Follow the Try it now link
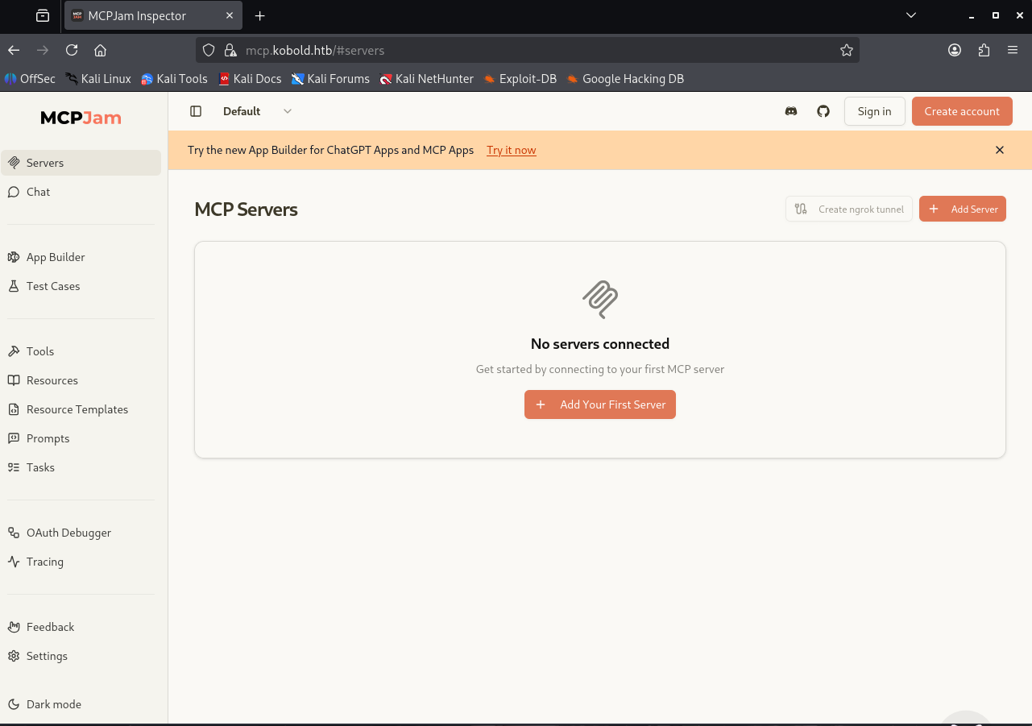Screen dimensions: 1032x726 pos(511,151)
